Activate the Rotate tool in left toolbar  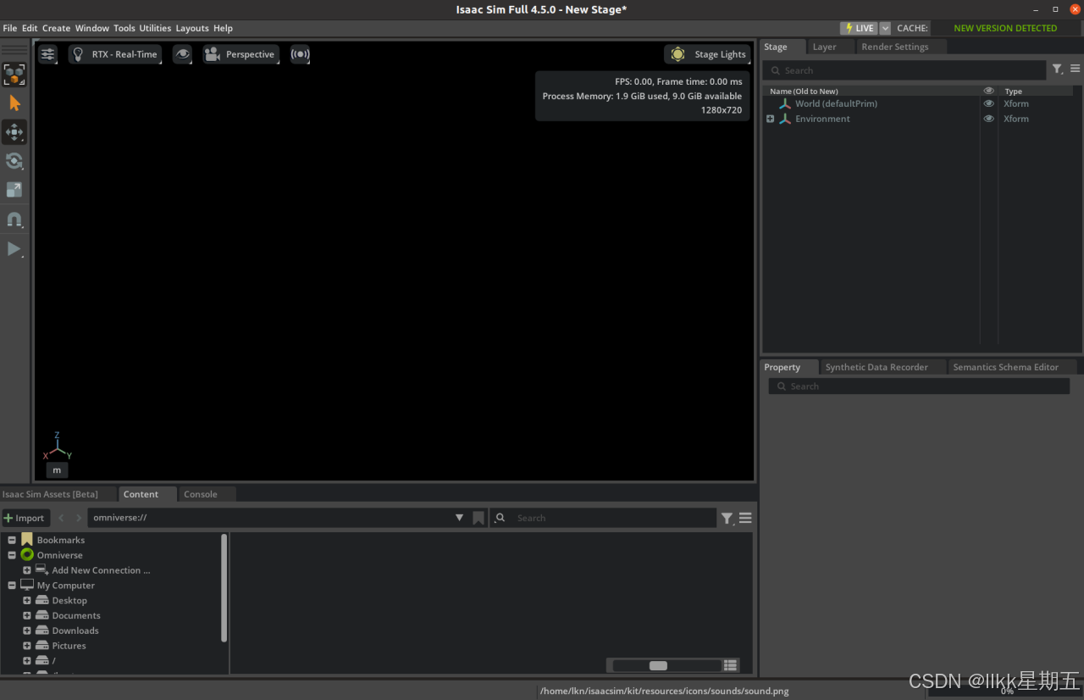tap(14, 161)
